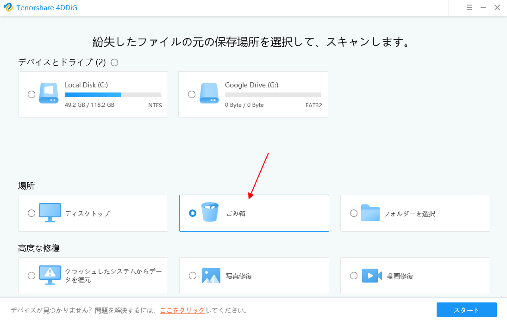Click the デスクトップ monitor icon
The width and height of the screenshot is (507, 320).
50,212
